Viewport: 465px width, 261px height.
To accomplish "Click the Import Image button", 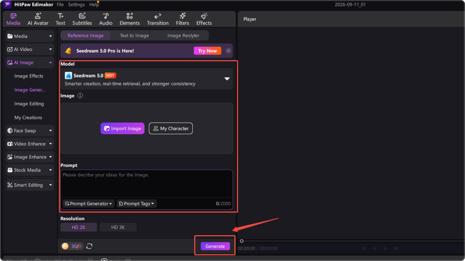I will click(x=122, y=128).
